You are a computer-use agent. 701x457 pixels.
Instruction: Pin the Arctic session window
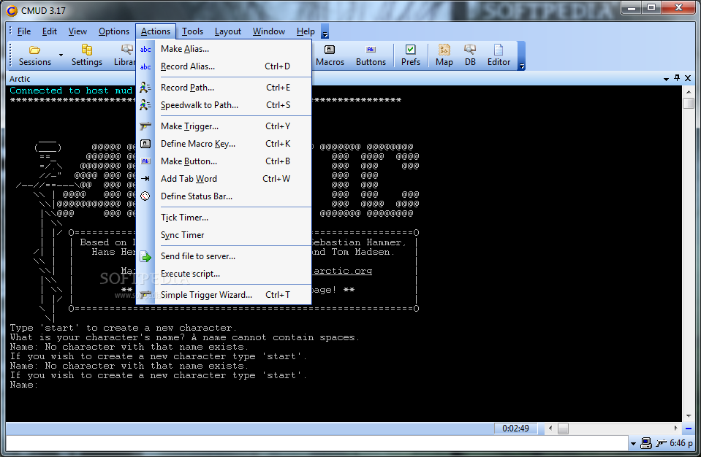click(677, 78)
